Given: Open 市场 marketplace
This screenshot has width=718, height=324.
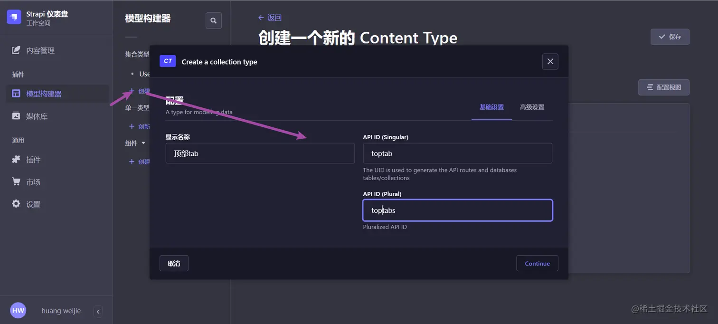Looking at the screenshot, I should [x=33, y=182].
